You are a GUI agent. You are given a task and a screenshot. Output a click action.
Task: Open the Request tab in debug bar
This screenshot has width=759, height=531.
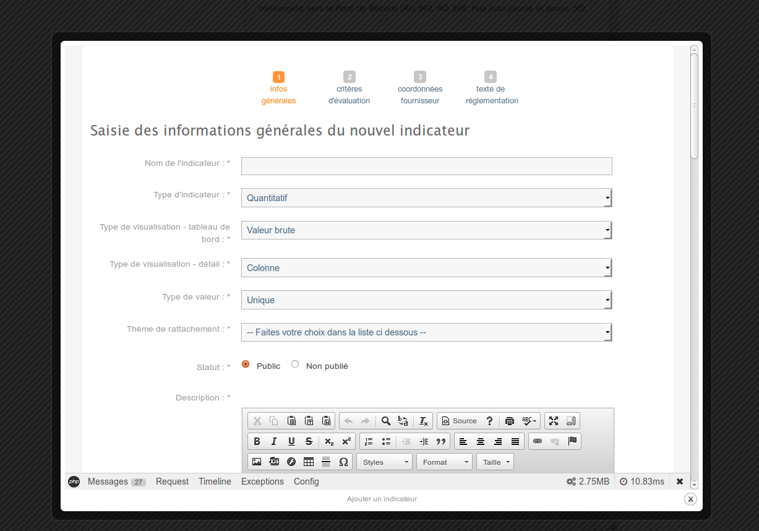(x=172, y=481)
